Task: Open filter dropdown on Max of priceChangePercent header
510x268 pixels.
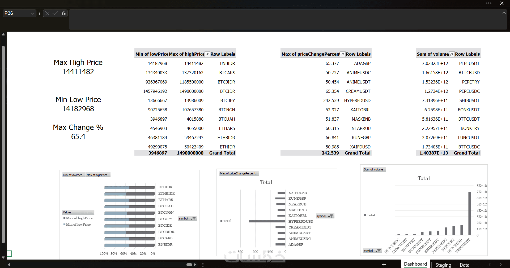Action: point(343,54)
